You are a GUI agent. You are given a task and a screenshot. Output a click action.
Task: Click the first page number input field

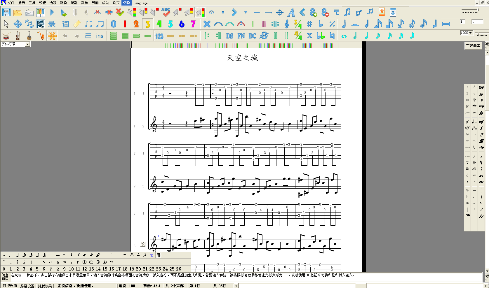(463, 22)
